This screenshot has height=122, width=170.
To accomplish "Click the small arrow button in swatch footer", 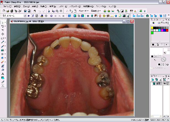I will pyautogui.click(x=166, y=45).
